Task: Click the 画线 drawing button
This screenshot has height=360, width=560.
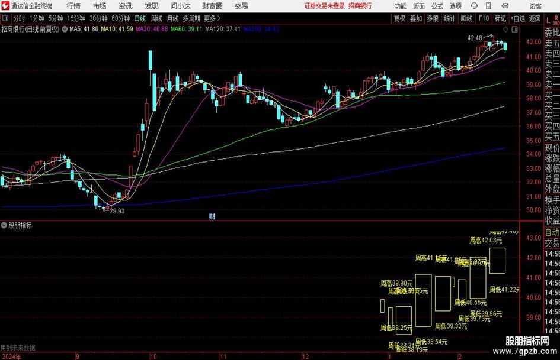Action: pos(466,18)
